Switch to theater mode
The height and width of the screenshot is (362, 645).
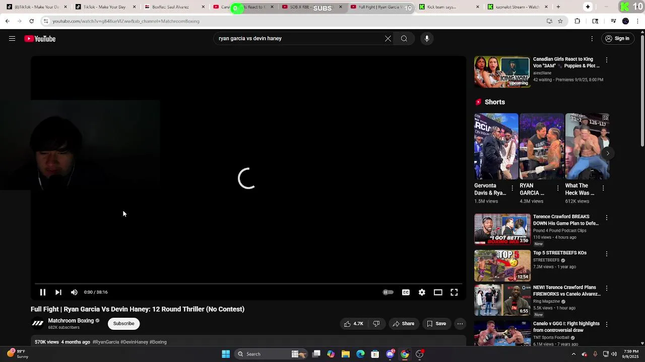click(x=438, y=292)
